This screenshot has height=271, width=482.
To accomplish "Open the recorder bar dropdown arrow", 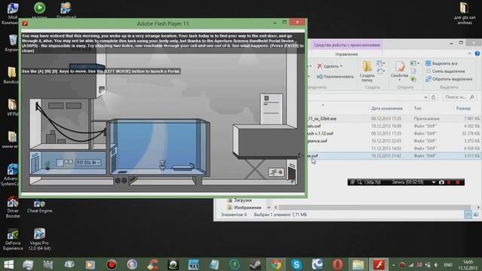I will (x=434, y=182).
